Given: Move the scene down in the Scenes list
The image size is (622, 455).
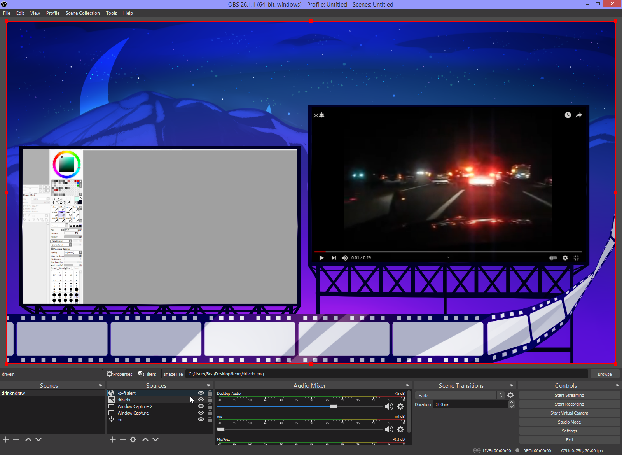Looking at the screenshot, I should 38,439.
